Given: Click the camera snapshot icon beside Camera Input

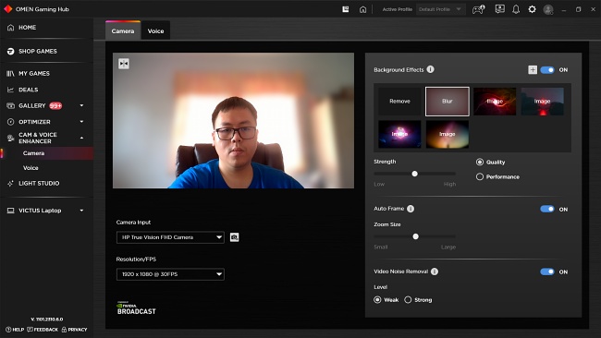Looking at the screenshot, I should coord(235,237).
